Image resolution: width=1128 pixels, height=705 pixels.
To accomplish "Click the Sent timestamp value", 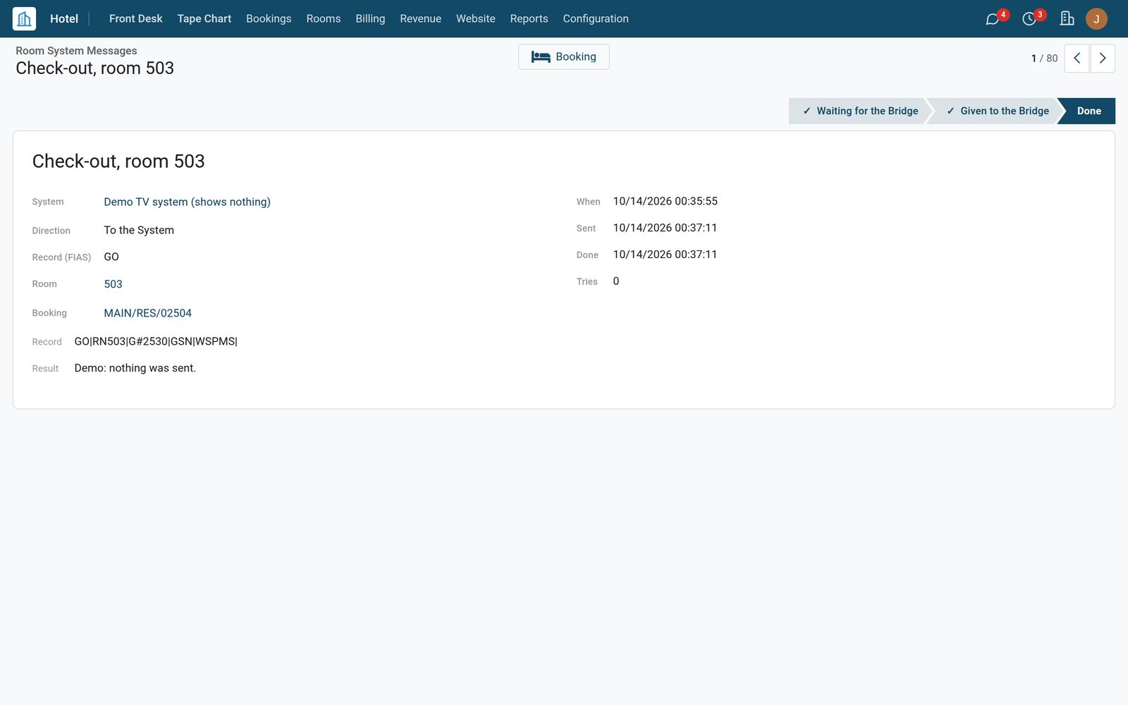I will (x=665, y=228).
